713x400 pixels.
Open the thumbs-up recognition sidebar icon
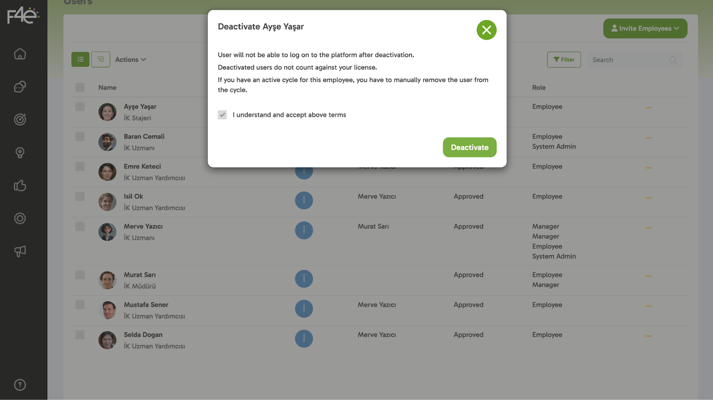click(x=20, y=185)
